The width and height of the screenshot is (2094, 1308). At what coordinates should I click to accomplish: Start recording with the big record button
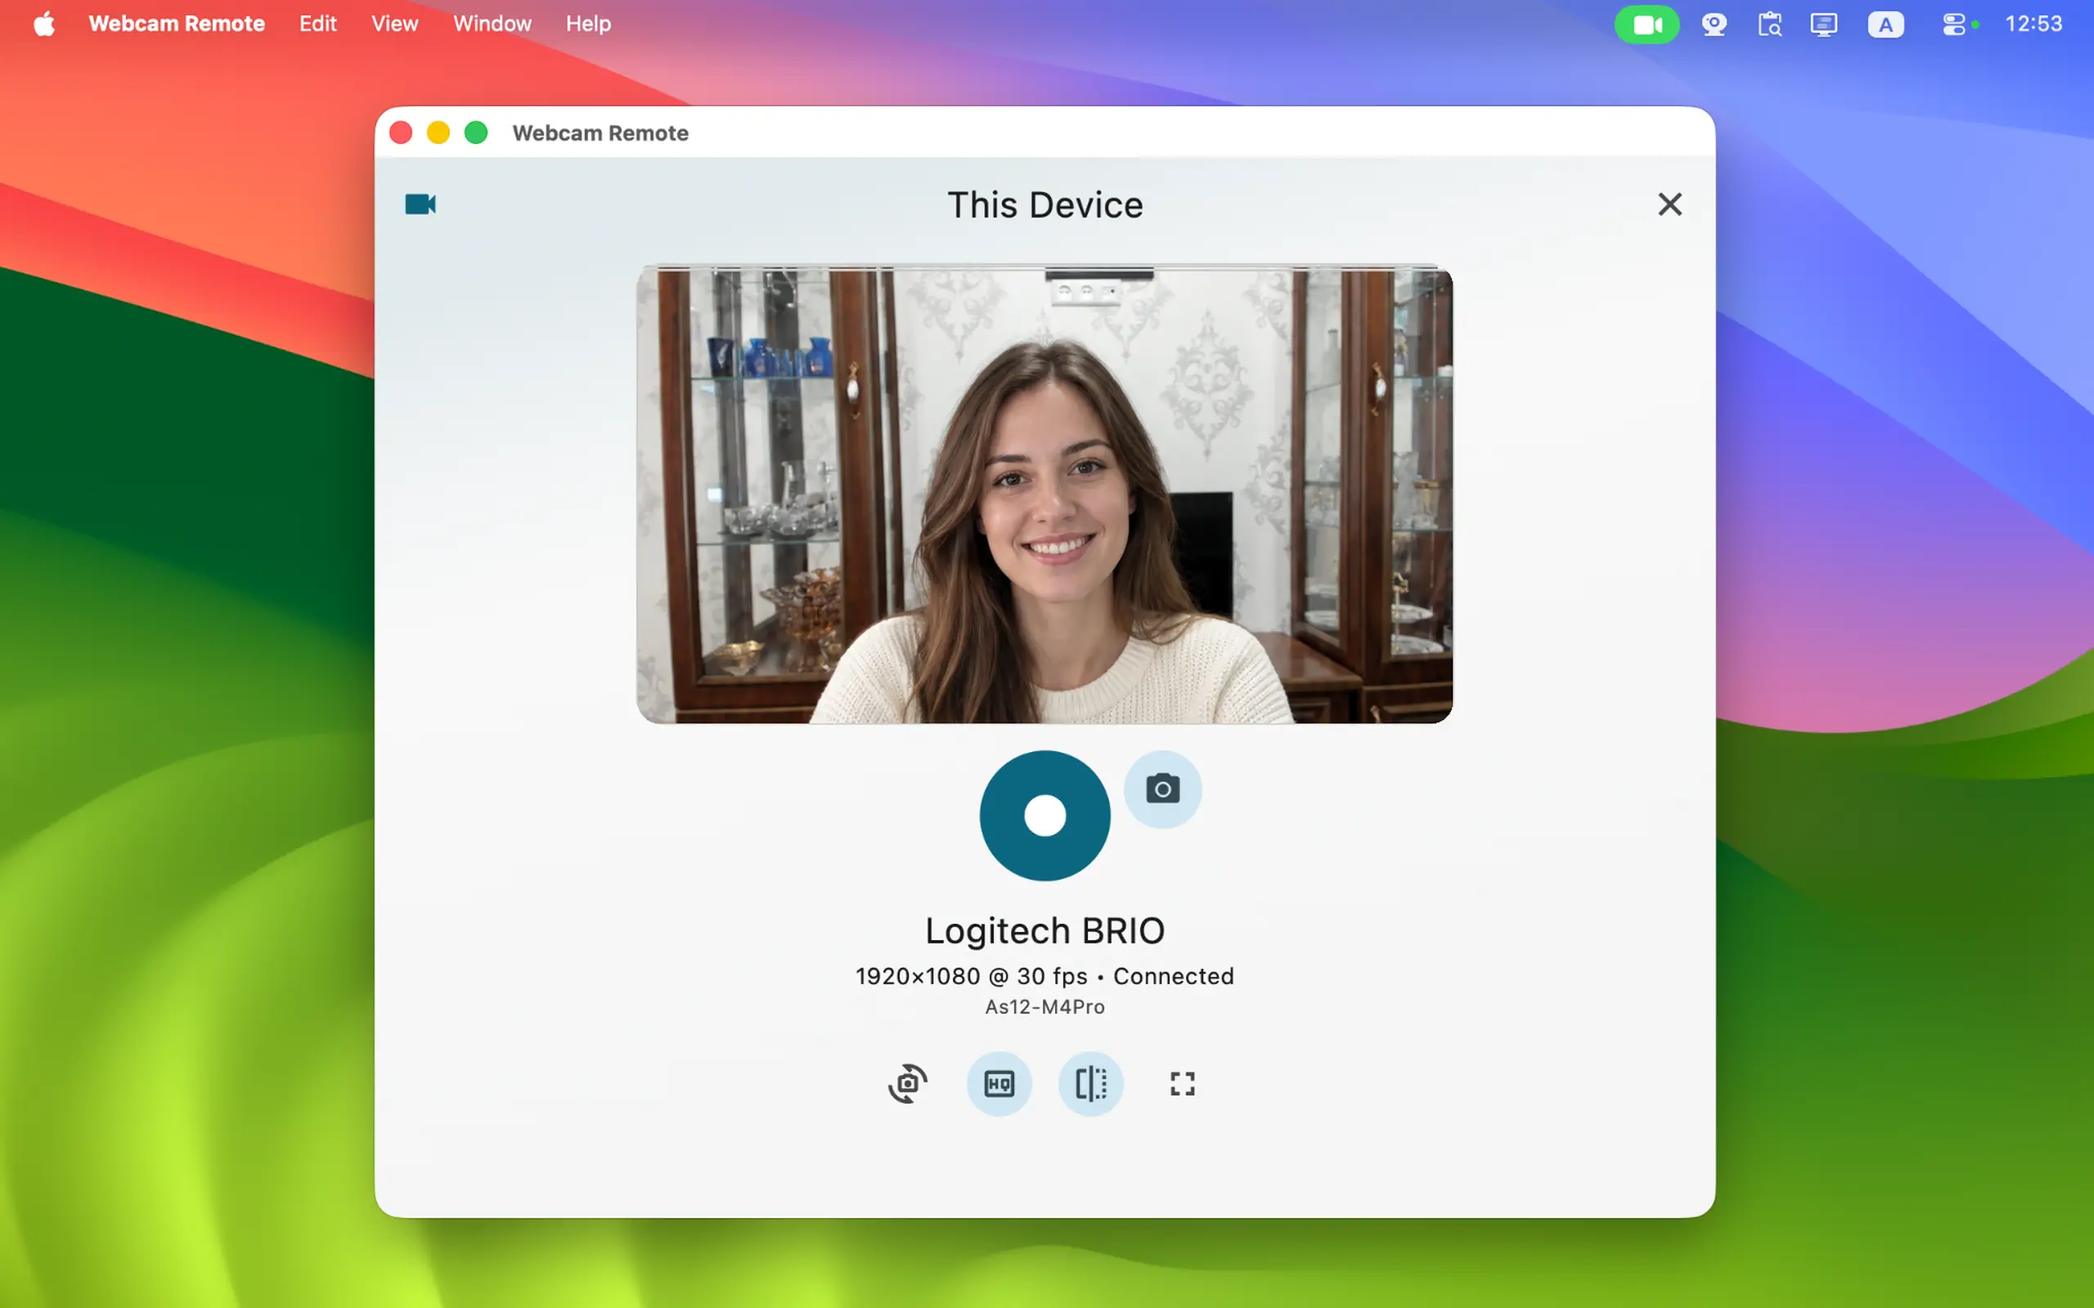(x=1045, y=815)
